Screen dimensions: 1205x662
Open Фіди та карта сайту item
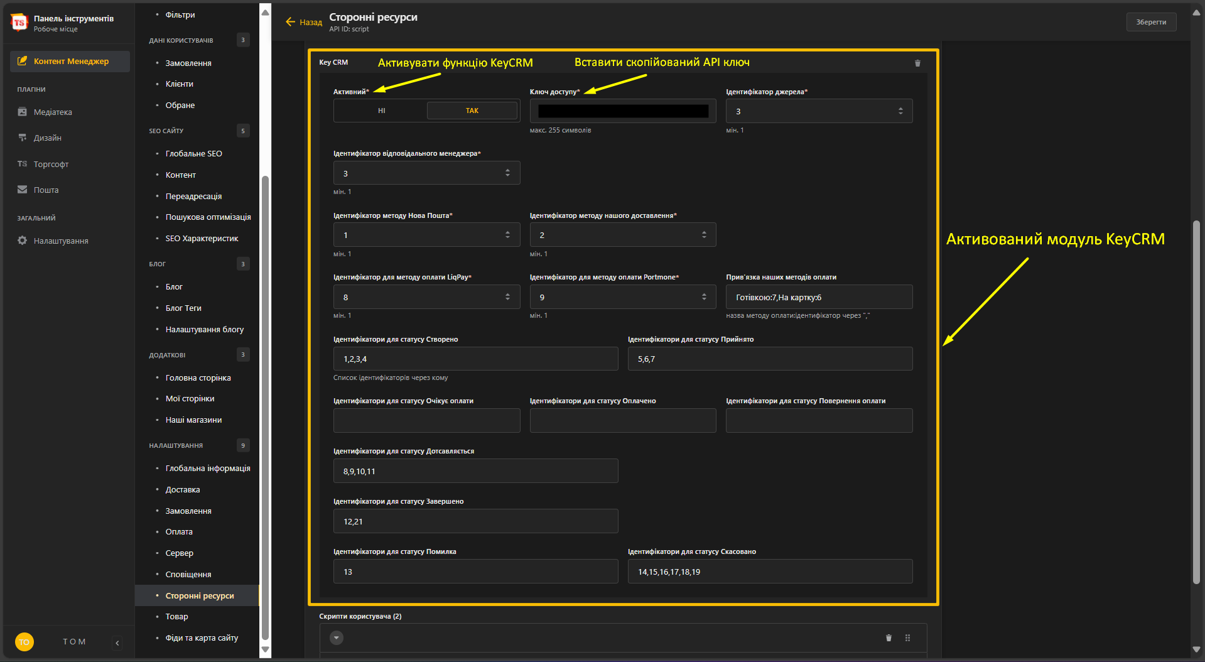click(x=201, y=638)
